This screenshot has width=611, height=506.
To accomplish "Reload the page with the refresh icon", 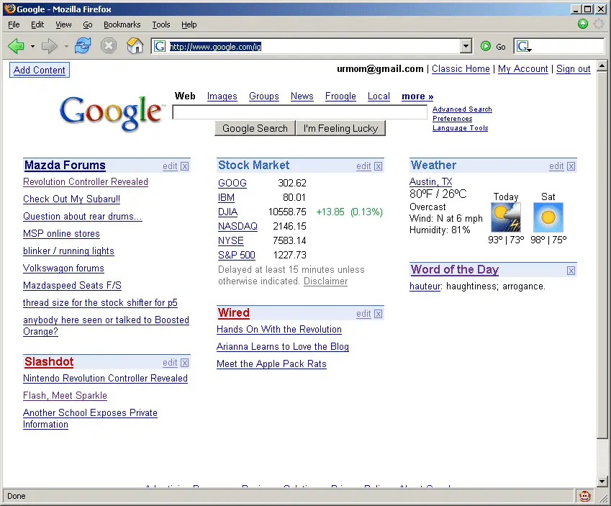I will 82,46.
